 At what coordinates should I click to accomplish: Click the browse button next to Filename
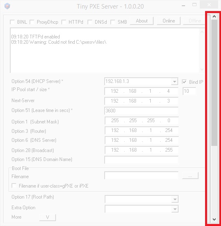[190, 176]
